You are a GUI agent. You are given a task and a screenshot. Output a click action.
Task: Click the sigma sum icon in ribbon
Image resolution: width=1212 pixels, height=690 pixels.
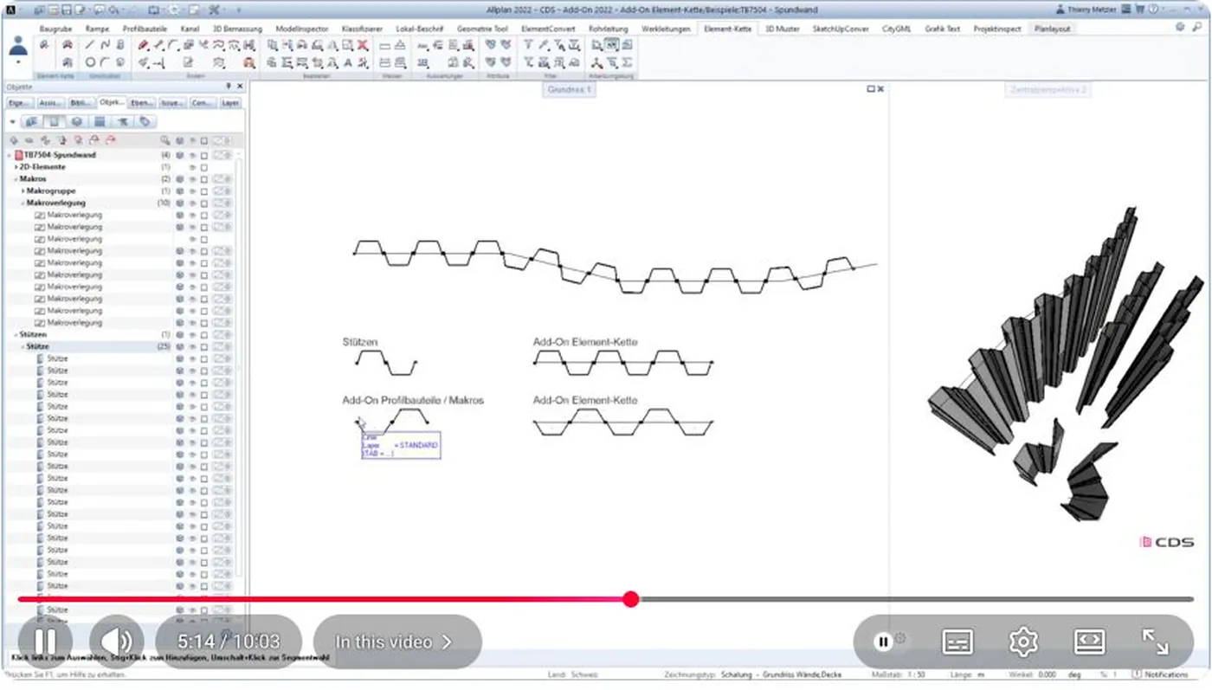(x=627, y=63)
